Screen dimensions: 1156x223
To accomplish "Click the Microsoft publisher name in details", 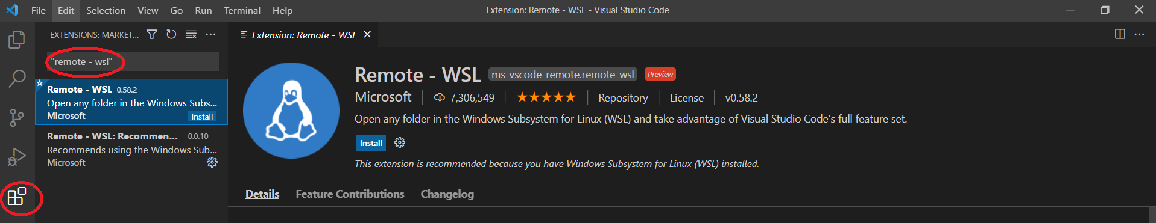I will 383,97.
